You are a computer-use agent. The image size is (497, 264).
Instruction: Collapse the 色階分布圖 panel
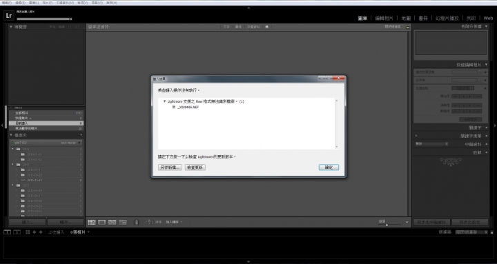tap(486, 26)
